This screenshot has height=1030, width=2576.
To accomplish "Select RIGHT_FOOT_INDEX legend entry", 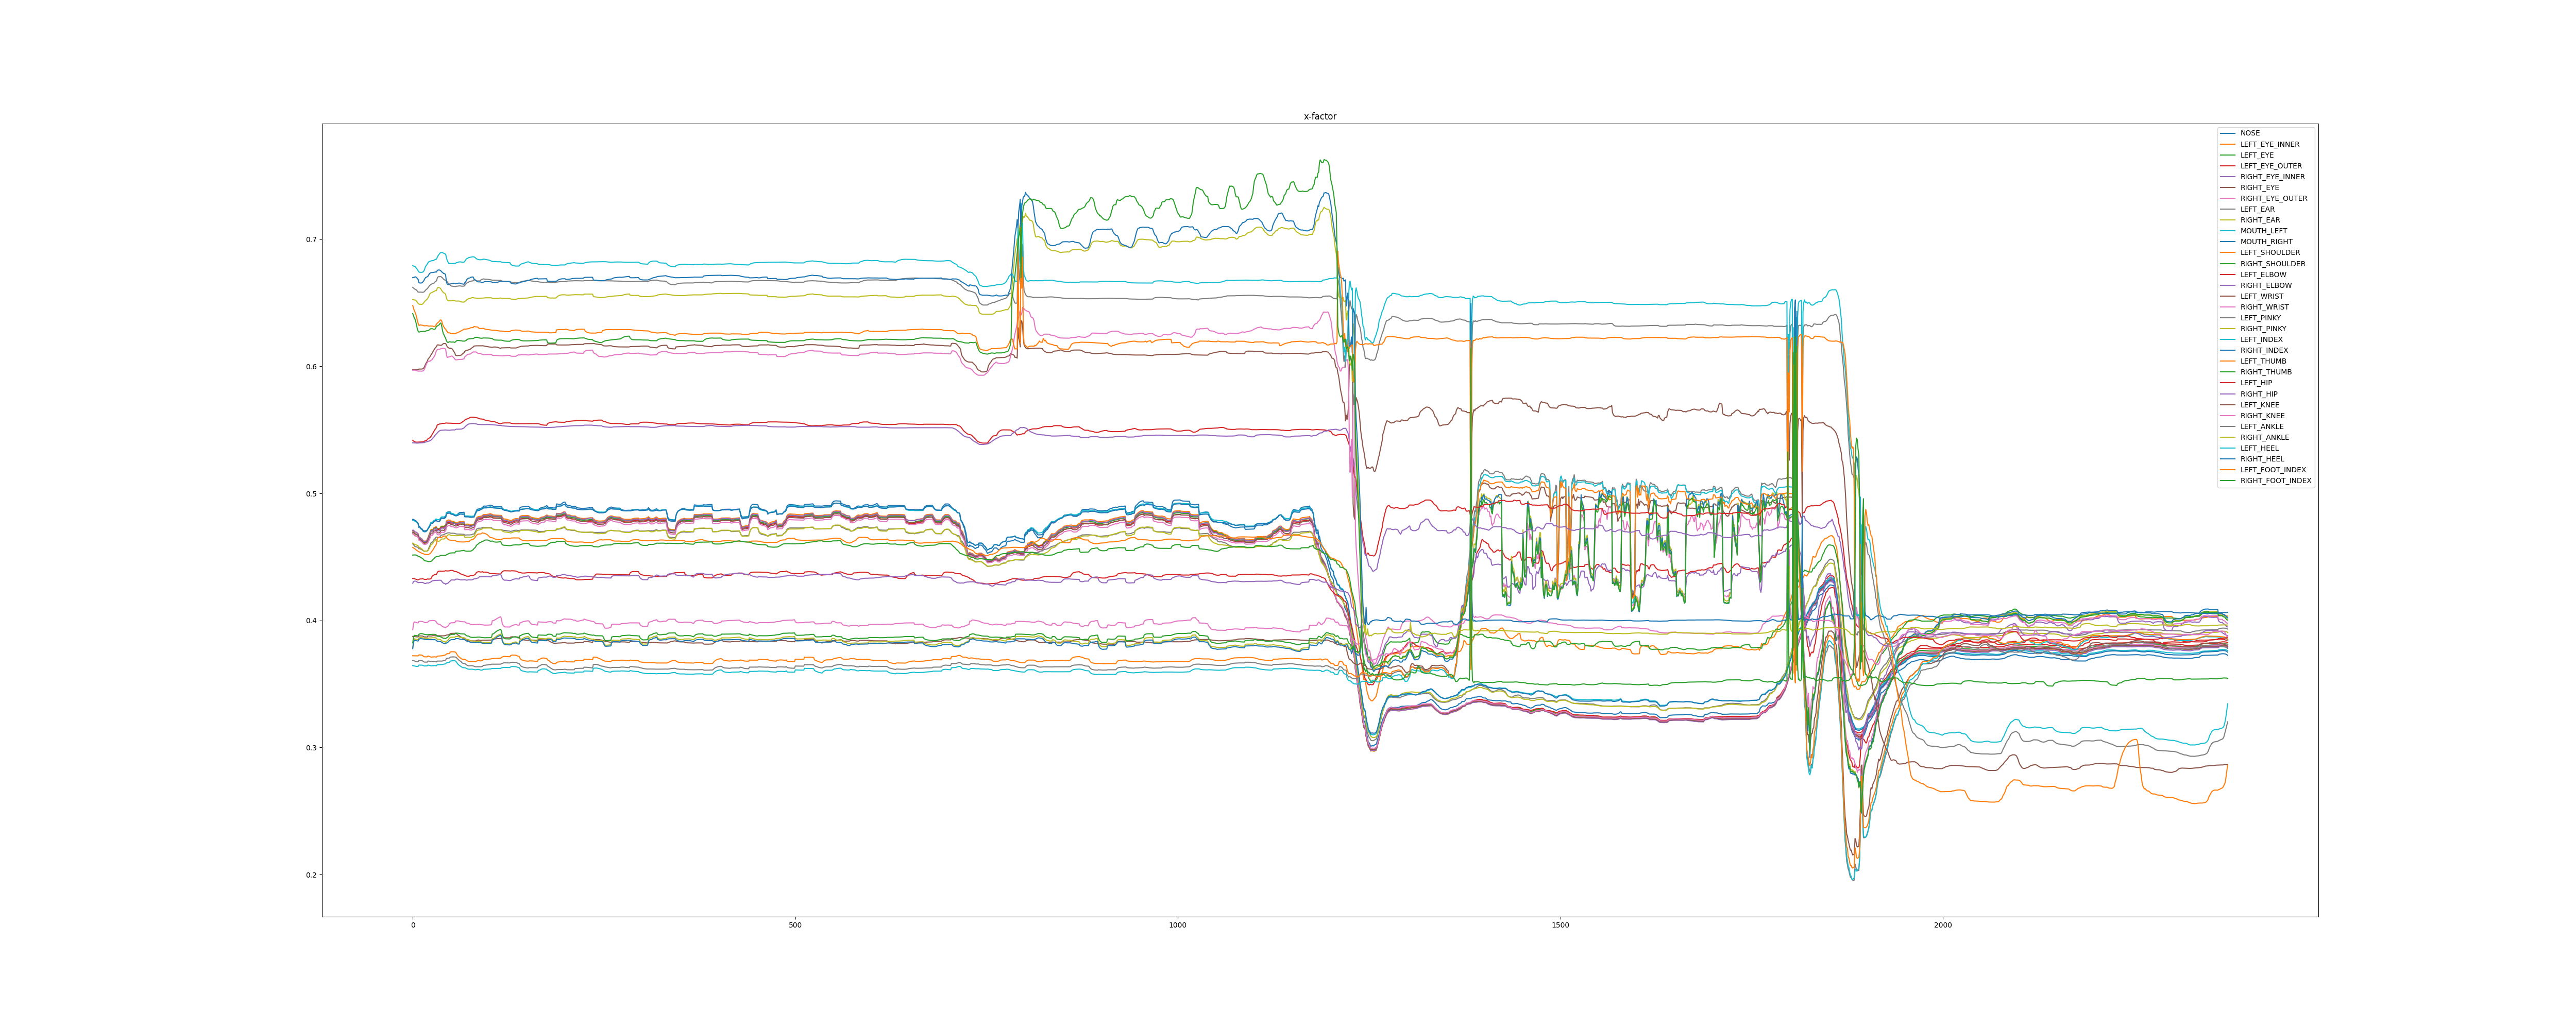I will pos(2275,481).
